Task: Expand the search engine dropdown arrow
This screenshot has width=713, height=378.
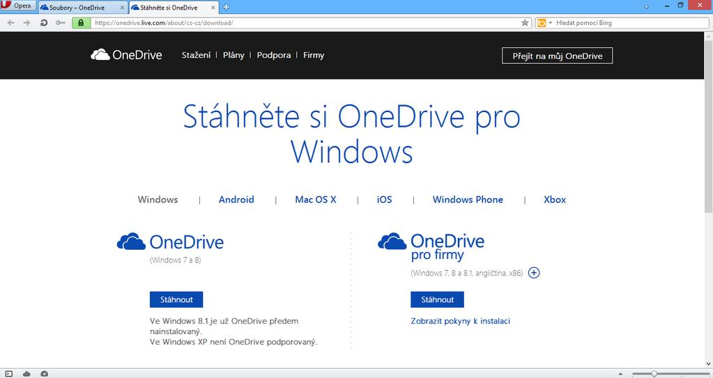Action: tap(550, 23)
